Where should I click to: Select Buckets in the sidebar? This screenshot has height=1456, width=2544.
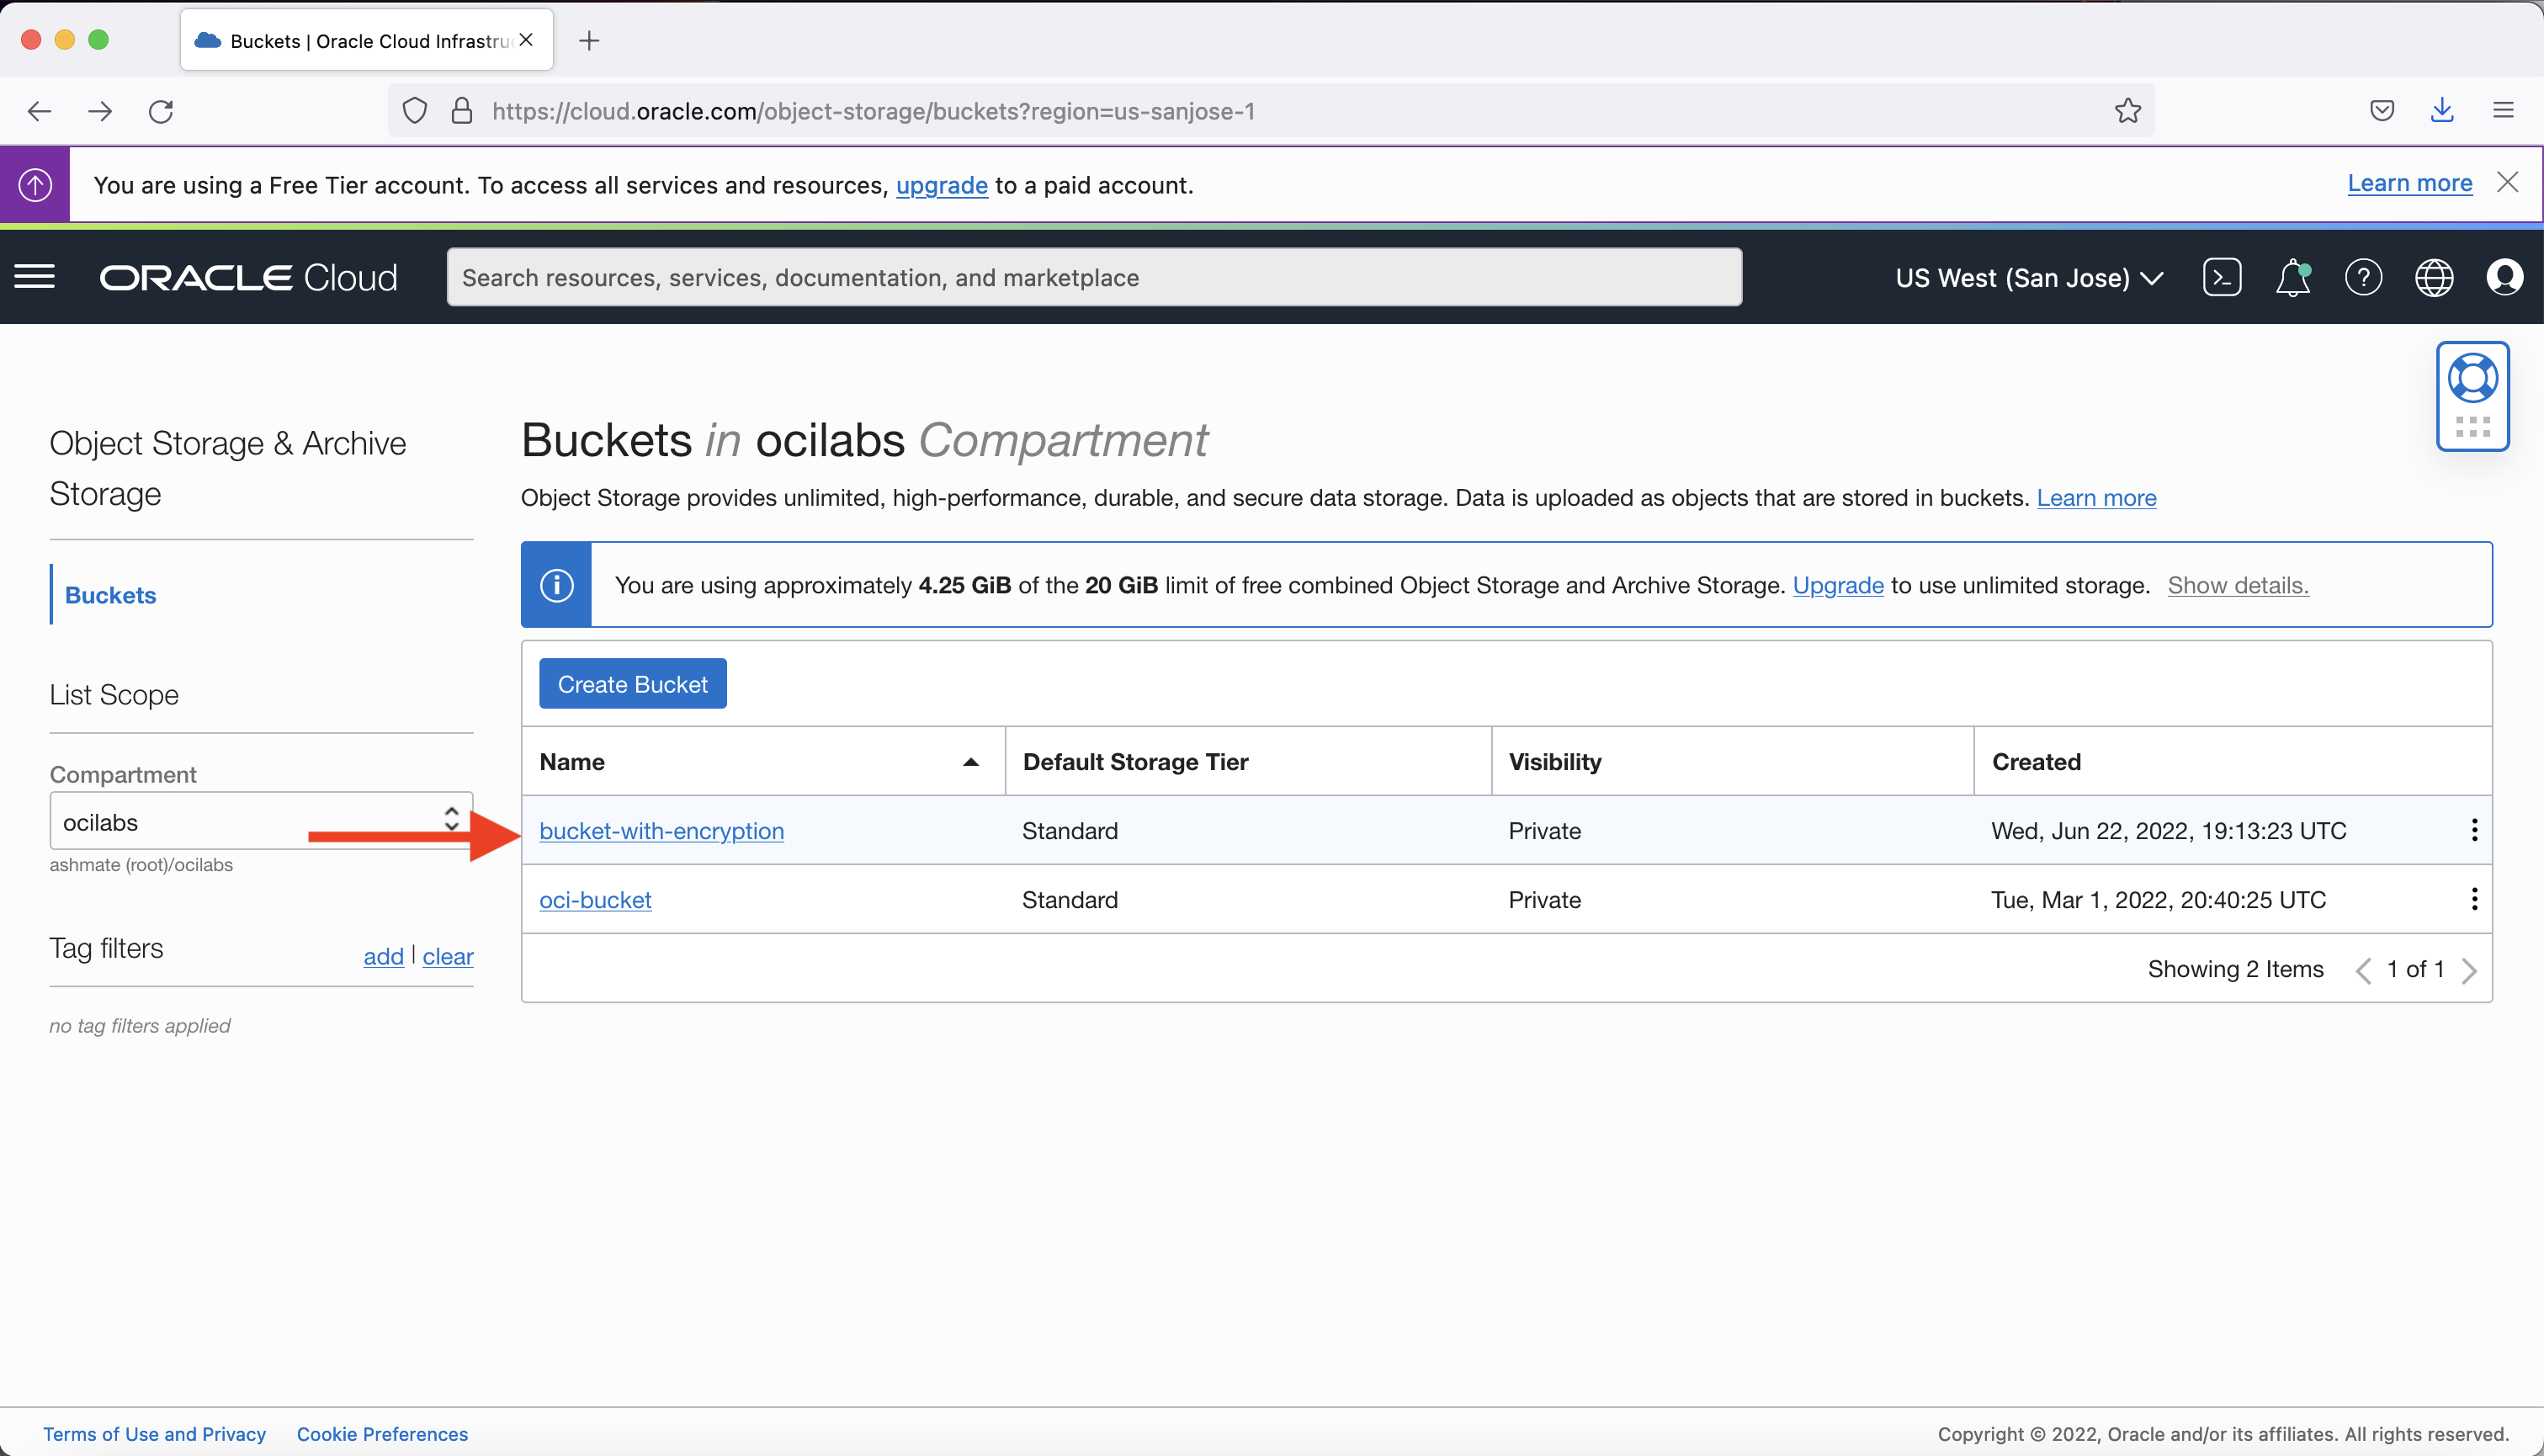(x=110, y=594)
